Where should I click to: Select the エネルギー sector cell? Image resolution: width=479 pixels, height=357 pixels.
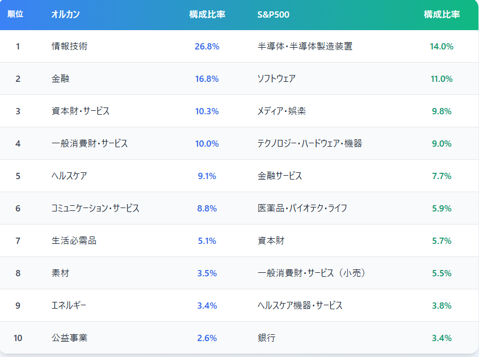pos(69,306)
